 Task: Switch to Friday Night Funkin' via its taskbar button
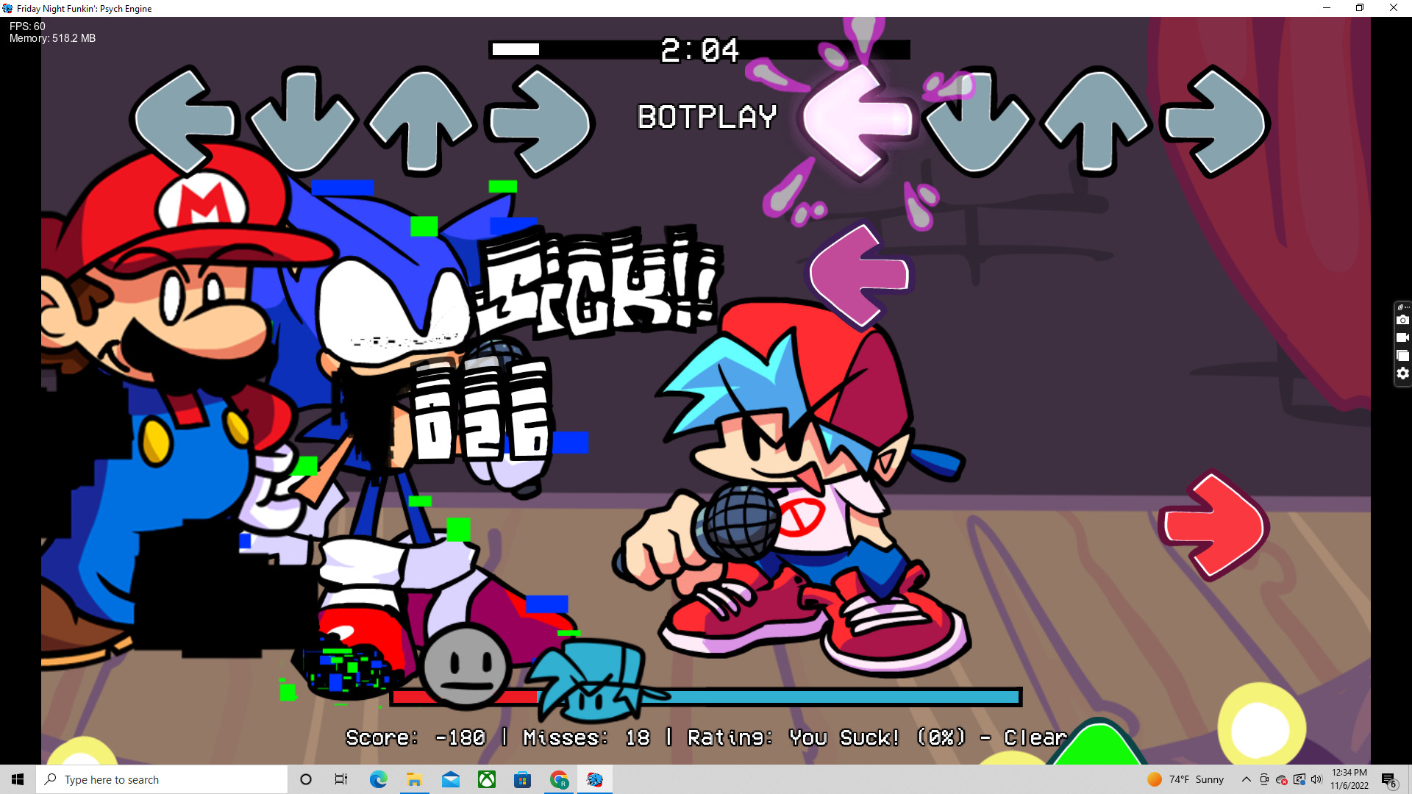coord(595,779)
